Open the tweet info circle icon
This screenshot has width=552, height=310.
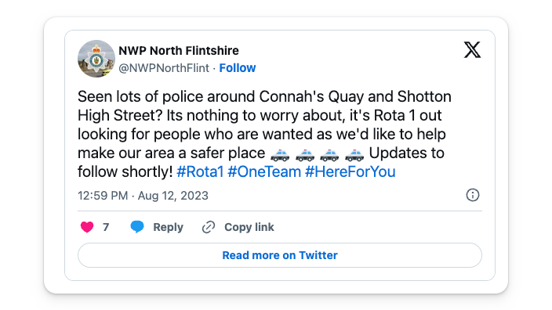pos(473,195)
